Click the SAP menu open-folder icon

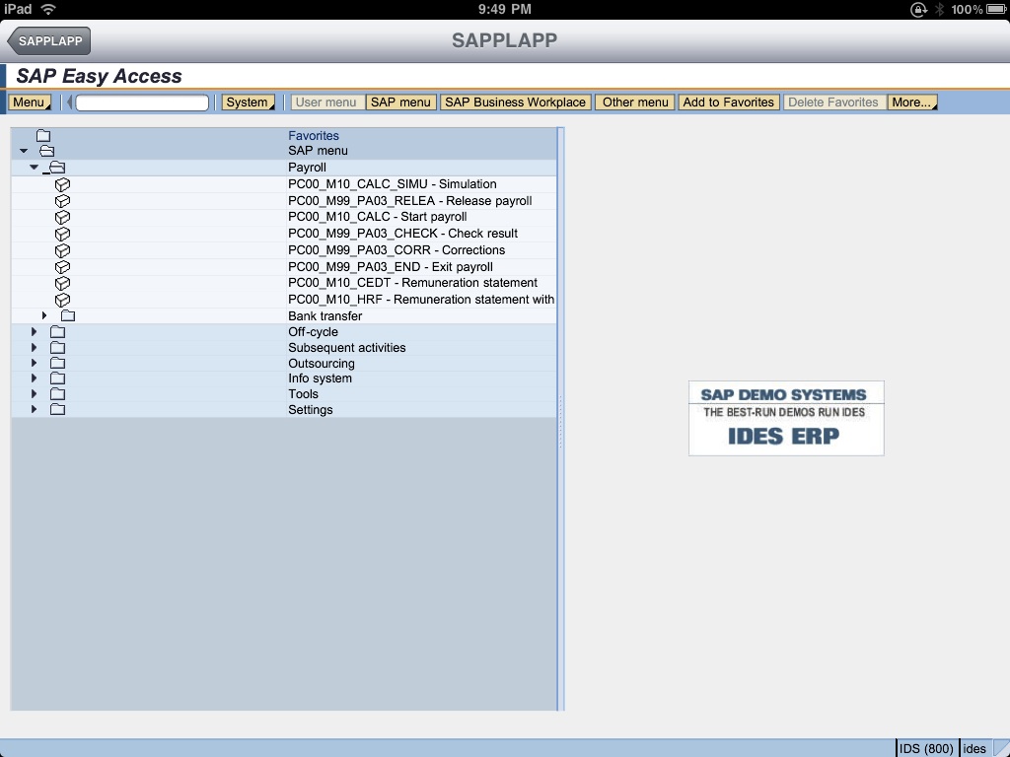[x=47, y=151]
